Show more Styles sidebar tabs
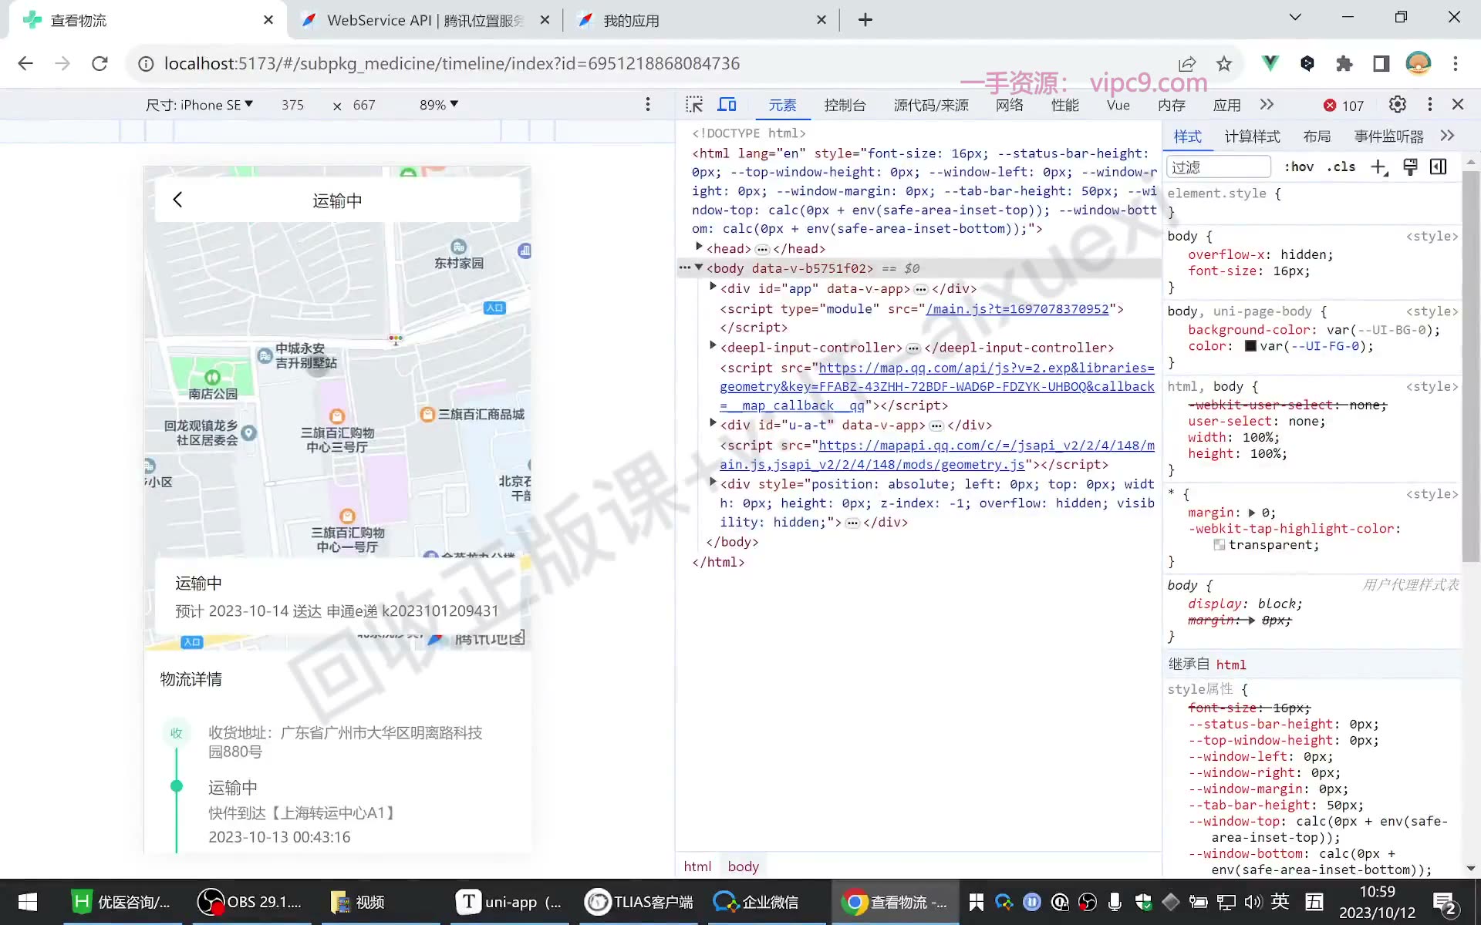This screenshot has height=925, width=1481. coord(1447,136)
